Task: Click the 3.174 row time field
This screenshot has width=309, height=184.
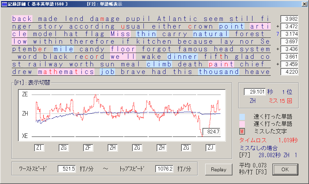Action: click(289, 34)
